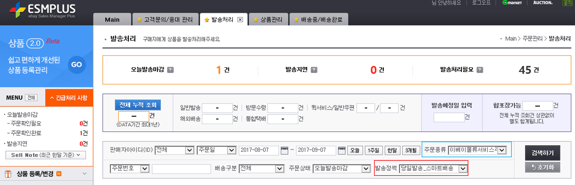Open the start date calendar picker

coord(284,150)
